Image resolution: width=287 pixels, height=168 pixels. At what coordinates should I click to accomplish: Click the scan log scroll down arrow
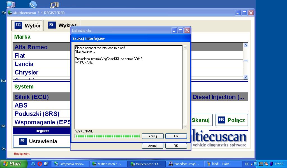(x=185, y=127)
